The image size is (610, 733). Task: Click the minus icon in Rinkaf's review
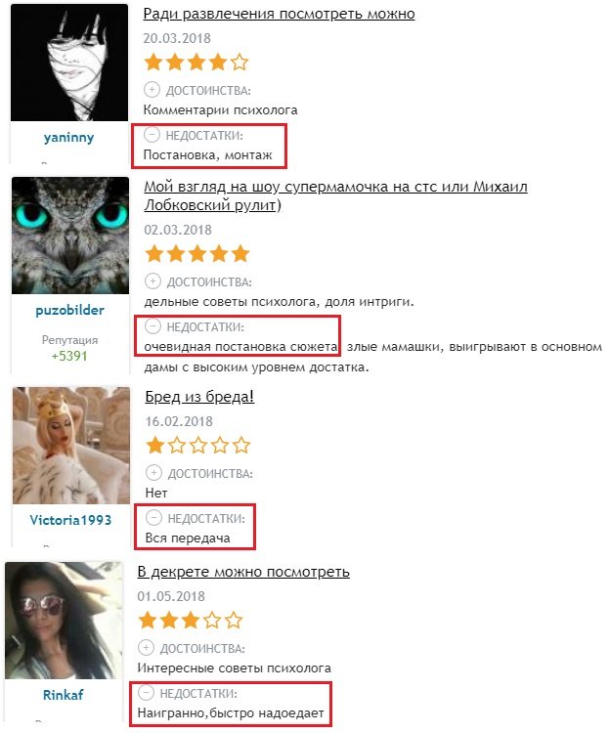click(x=146, y=692)
